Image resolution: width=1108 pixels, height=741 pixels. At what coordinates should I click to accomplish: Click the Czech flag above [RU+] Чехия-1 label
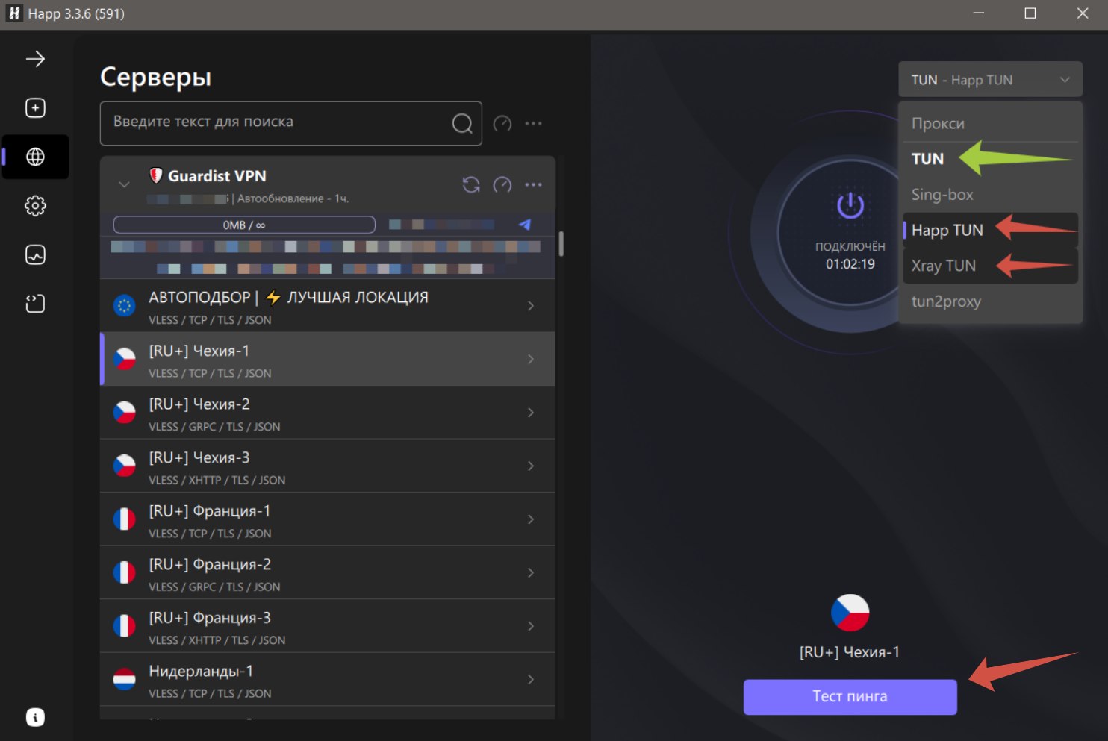(850, 613)
